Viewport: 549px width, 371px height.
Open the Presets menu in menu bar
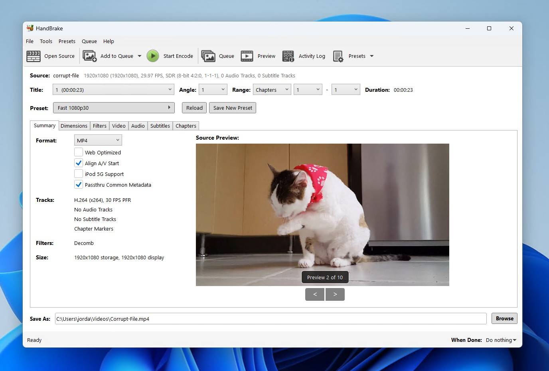coord(67,41)
